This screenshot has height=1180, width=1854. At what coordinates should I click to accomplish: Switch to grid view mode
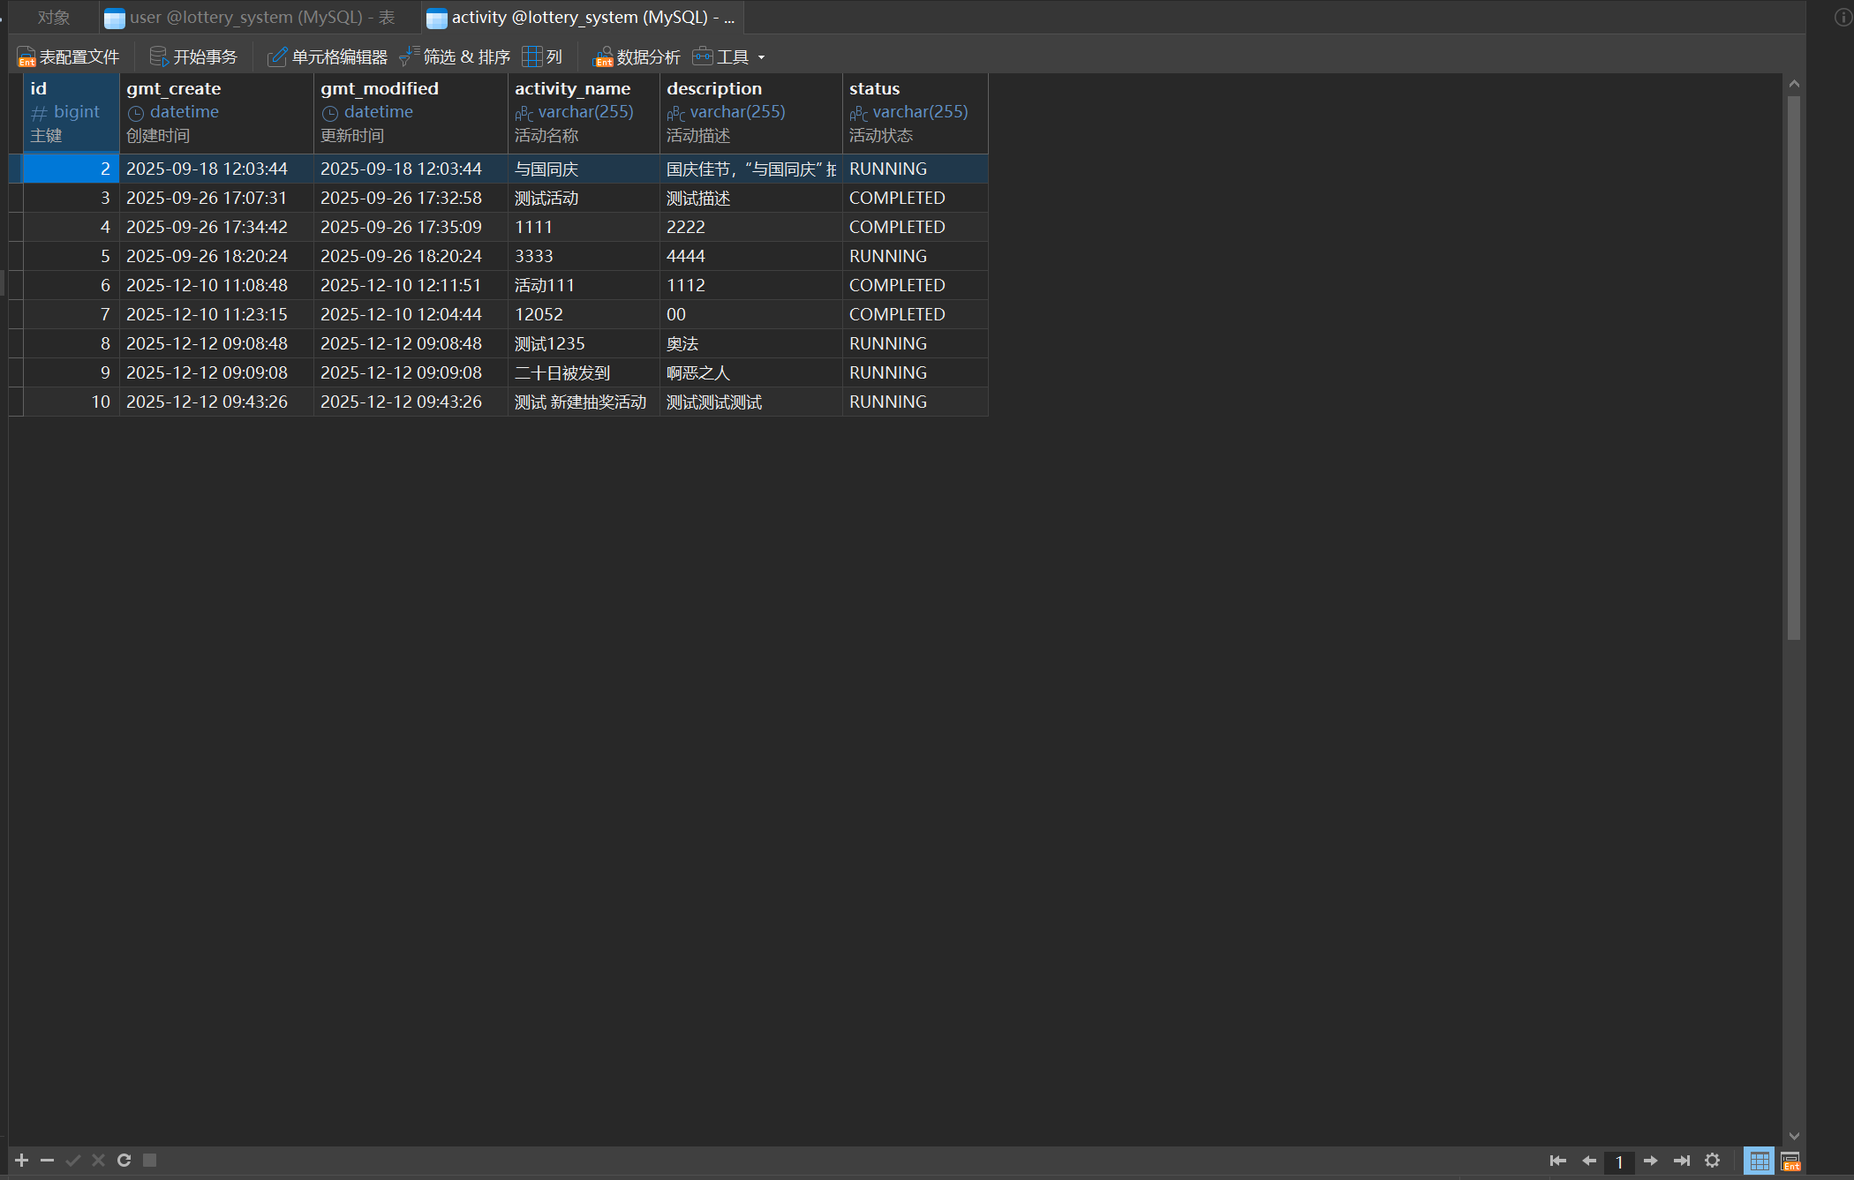pos(1759,1161)
